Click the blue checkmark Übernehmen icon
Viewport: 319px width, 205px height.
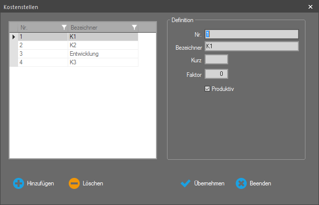pyautogui.click(x=186, y=183)
